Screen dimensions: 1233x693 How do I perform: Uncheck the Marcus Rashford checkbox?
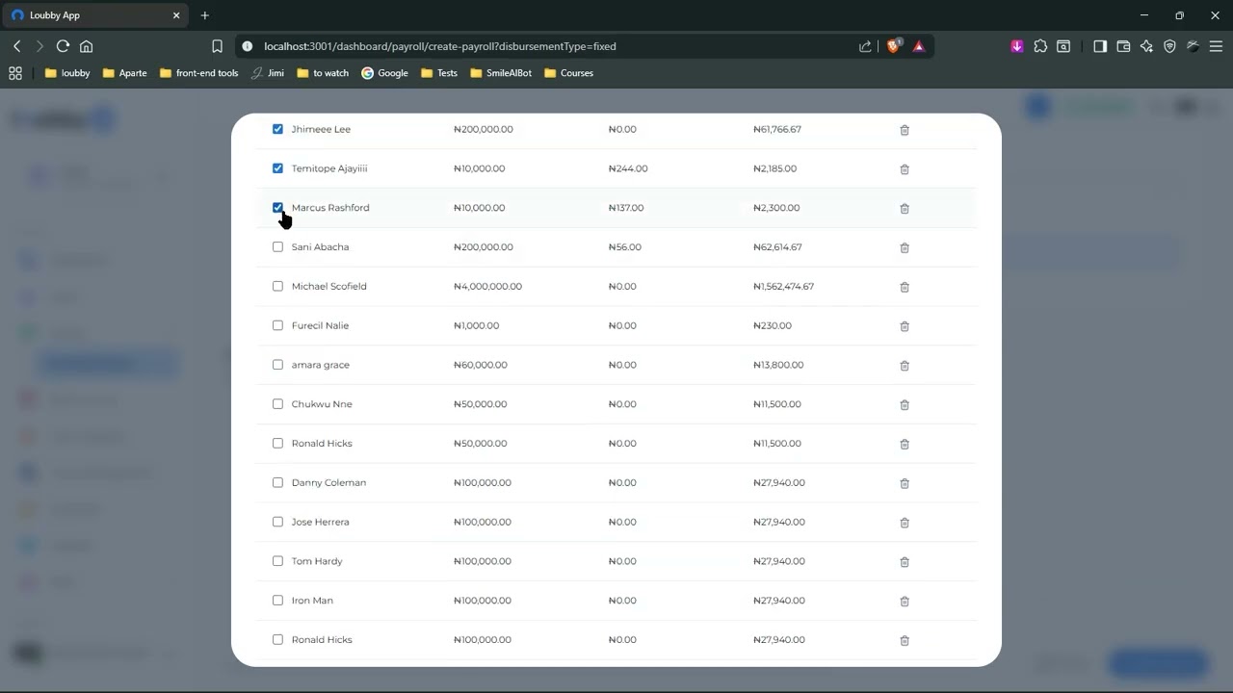[277, 208]
